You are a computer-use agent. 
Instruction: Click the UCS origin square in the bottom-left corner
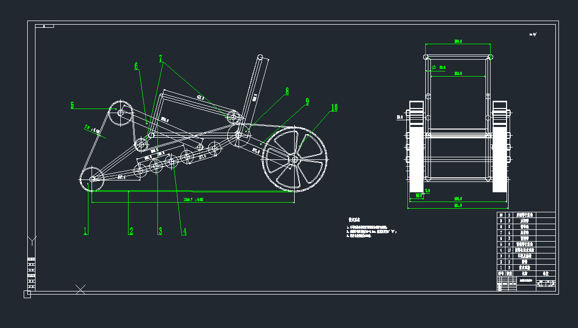click(x=27, y=294)
